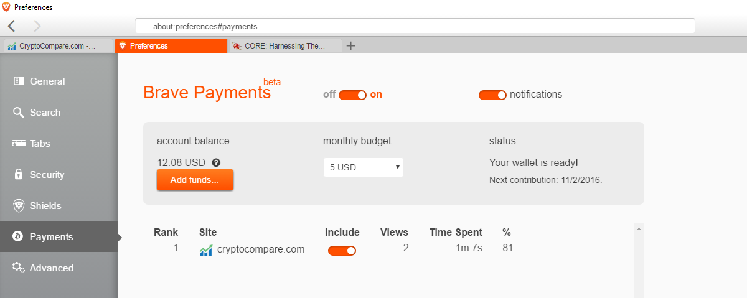This screenshot has height=298, width=747.
Task: Toggle Include for cryptocompare.com
Action: pos(342,251)
